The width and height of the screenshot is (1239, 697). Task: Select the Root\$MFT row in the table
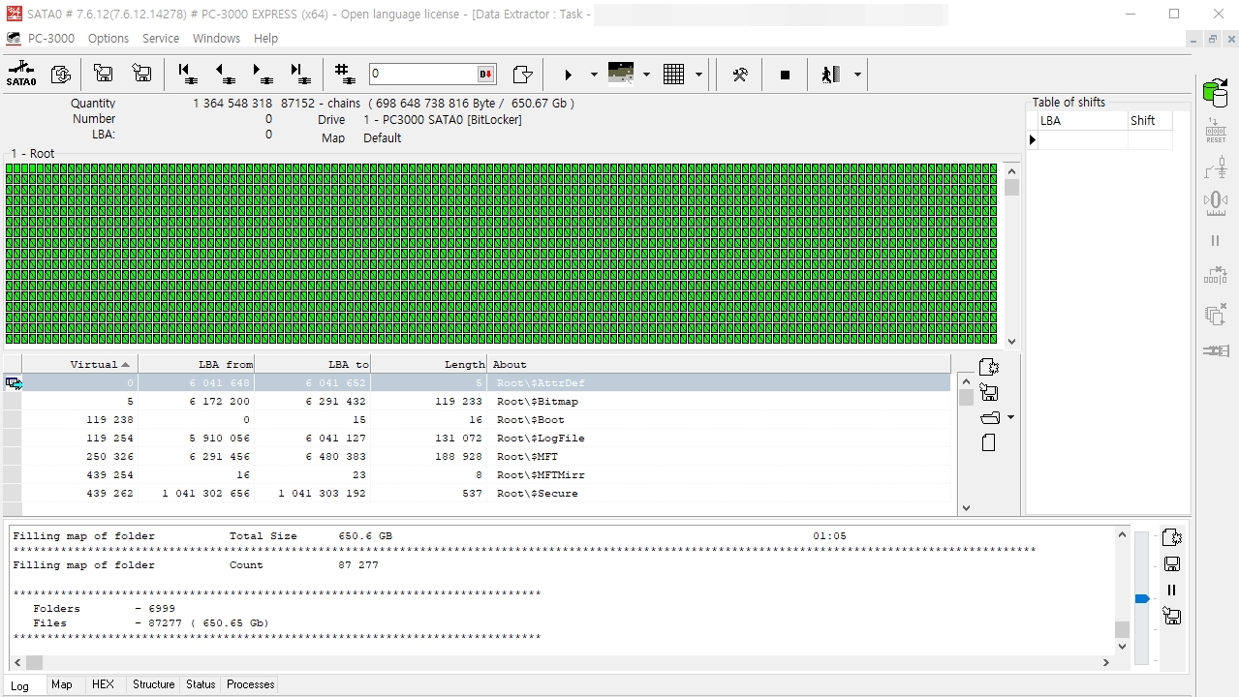point(541,456)
